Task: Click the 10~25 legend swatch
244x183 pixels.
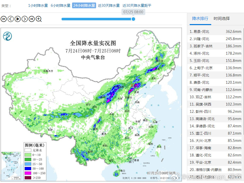Action: click(28, 159)
